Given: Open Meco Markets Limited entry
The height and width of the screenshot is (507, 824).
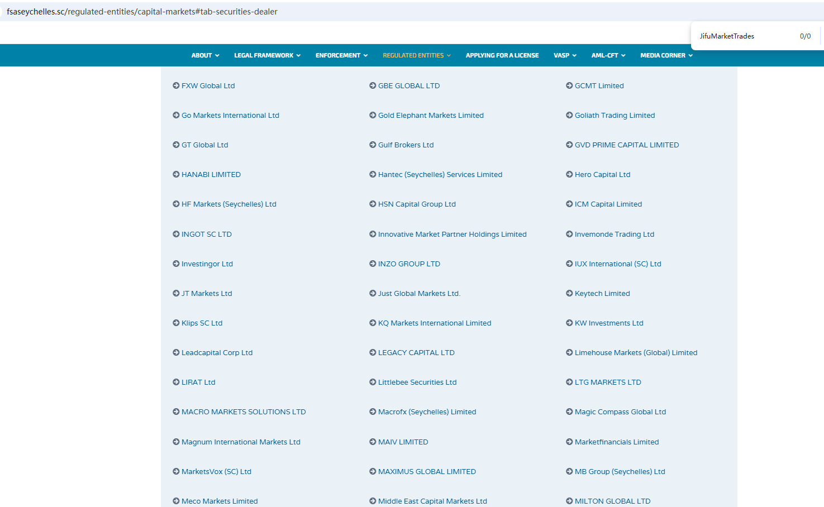Looking at the screenshot, I should [220, 501].
